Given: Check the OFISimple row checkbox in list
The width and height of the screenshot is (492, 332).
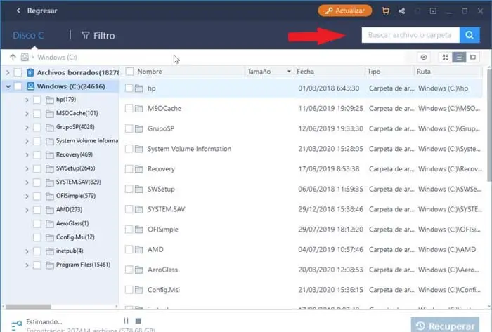Looking at the screenshot, I should pos(129,230).
